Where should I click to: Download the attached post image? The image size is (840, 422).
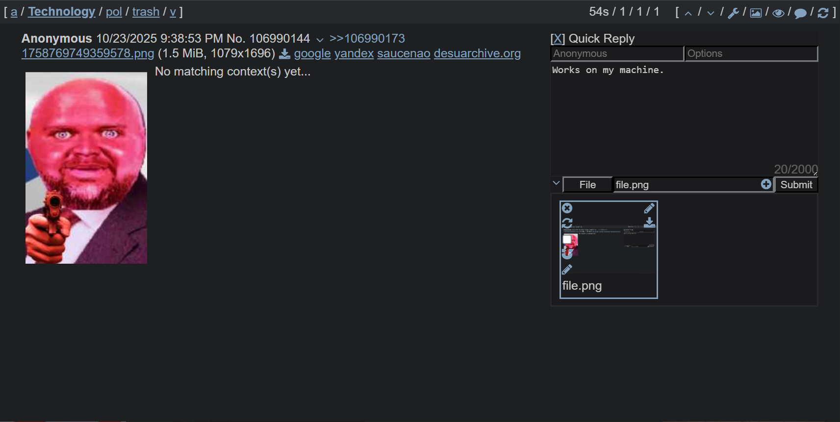284,53
